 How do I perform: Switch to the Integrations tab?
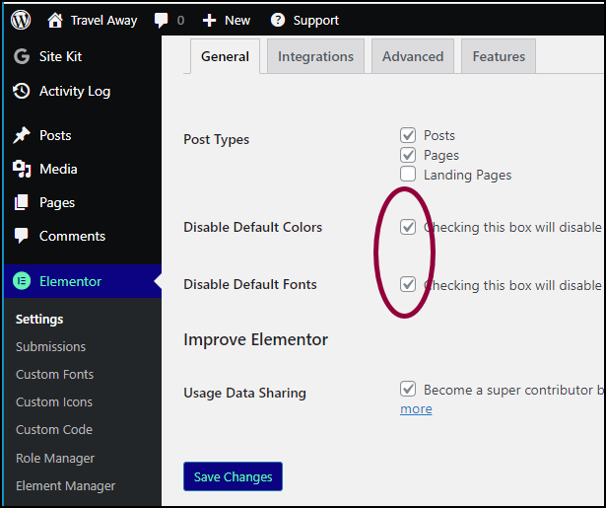[x=315, y=56]
